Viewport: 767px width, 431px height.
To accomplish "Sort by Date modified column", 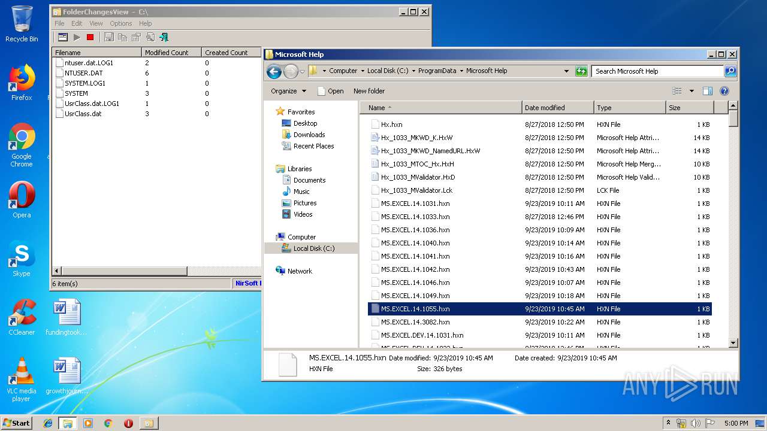I will [x=558, y=108].
